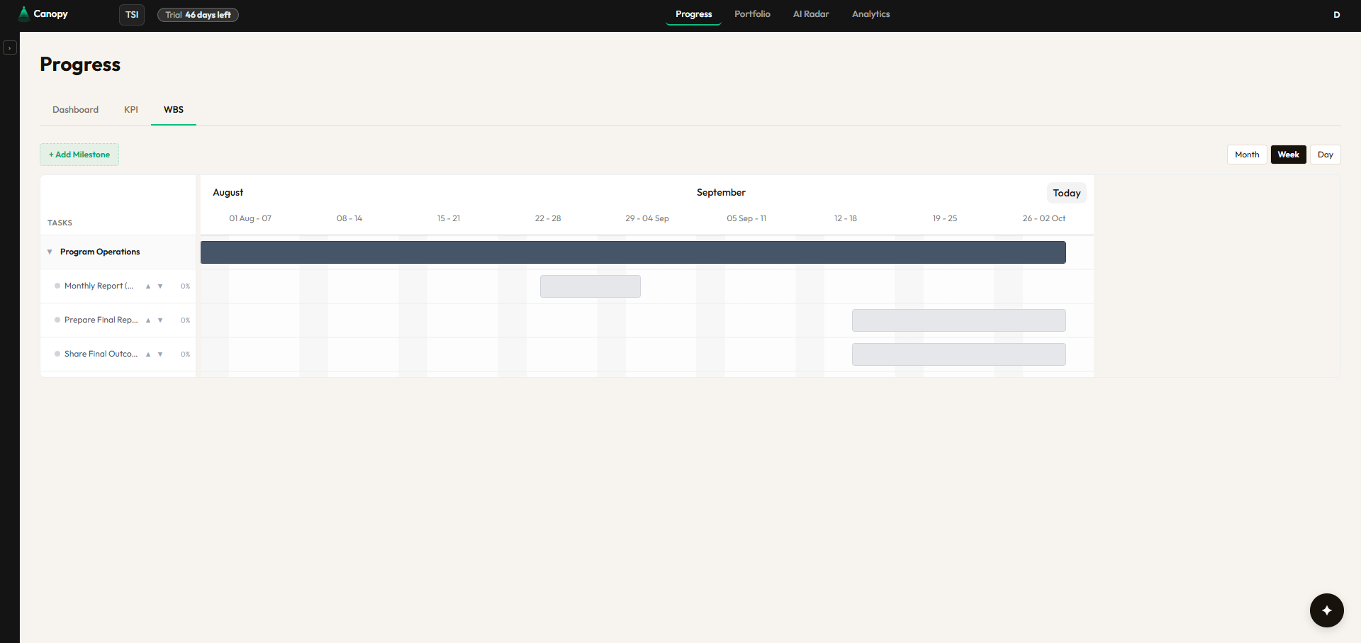
Task: Click the 05 Sep - 11 week header
Action: coord(746,218)
